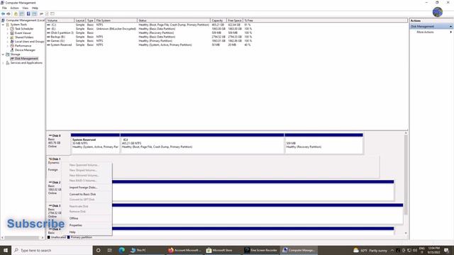Select the Computer Management (Local) root node
The width and height of the screenshot is (454, 255).
26,21
